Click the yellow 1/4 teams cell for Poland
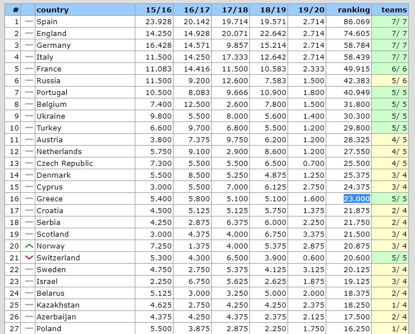Image resolution: width=415 pixels, height=334 pixels. coord(394,328)
